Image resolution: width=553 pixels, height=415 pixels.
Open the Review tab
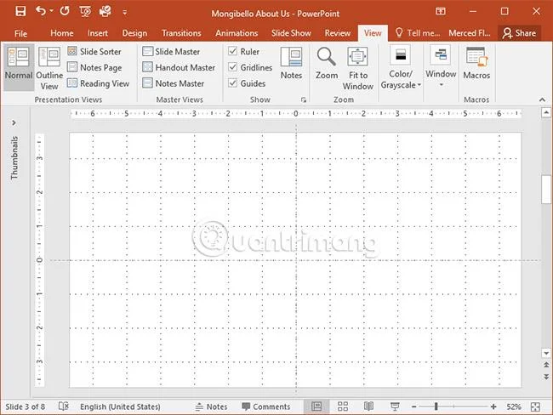(x=338, y=33)
